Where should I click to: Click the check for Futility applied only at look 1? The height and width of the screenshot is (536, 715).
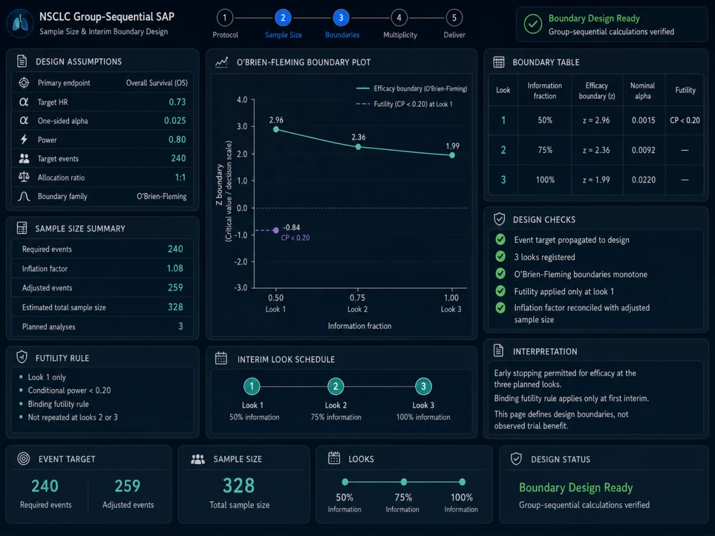[500, 291]
